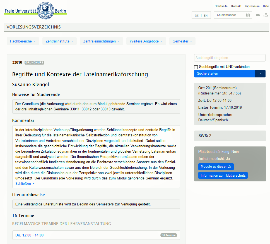270x244 pixels.
Task: Click the 16 Termine badge
Action: pyautogui.click(x=168, y=235)
